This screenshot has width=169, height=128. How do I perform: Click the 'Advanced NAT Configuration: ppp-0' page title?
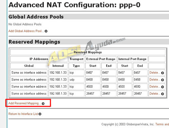(74, 5)
